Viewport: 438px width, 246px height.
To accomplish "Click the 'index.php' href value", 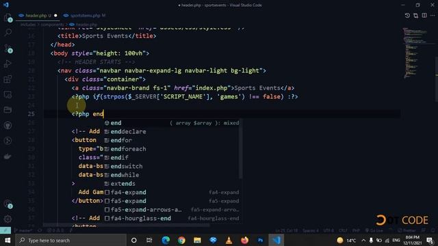I will tap(211, 88).
